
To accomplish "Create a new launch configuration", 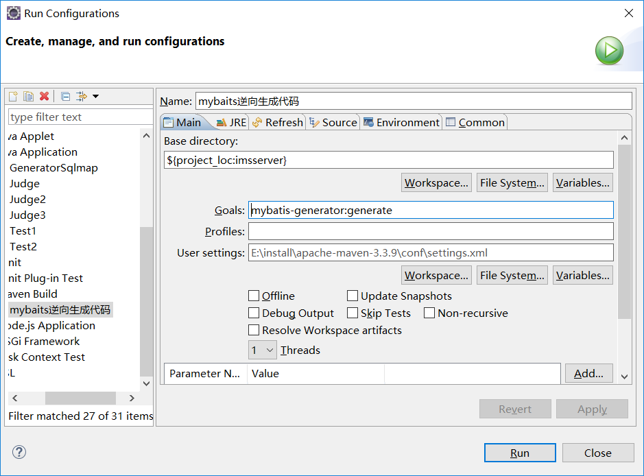I will point(12,96).
